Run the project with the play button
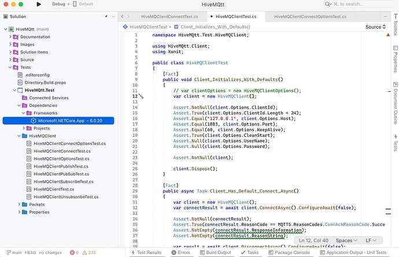This screenshot has width=399, height=257. coord(39,4)
